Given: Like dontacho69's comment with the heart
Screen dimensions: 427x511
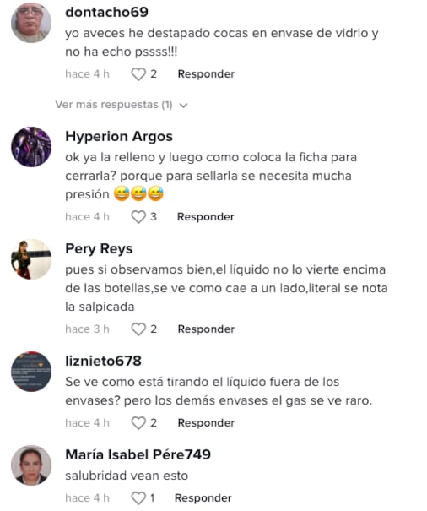Looking at the screenshot, I should pos(138,74).
